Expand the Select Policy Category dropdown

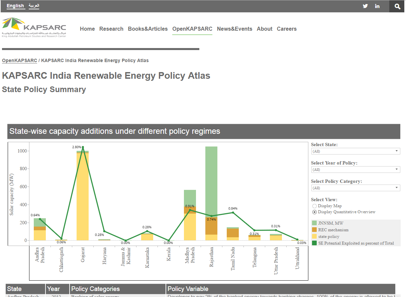point(356,188)
